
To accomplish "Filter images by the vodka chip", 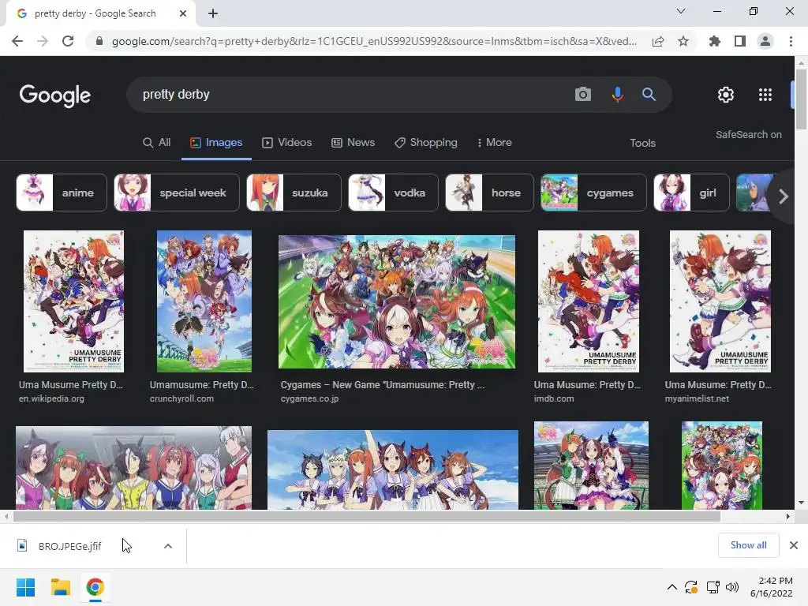I will tap(393, 193).
